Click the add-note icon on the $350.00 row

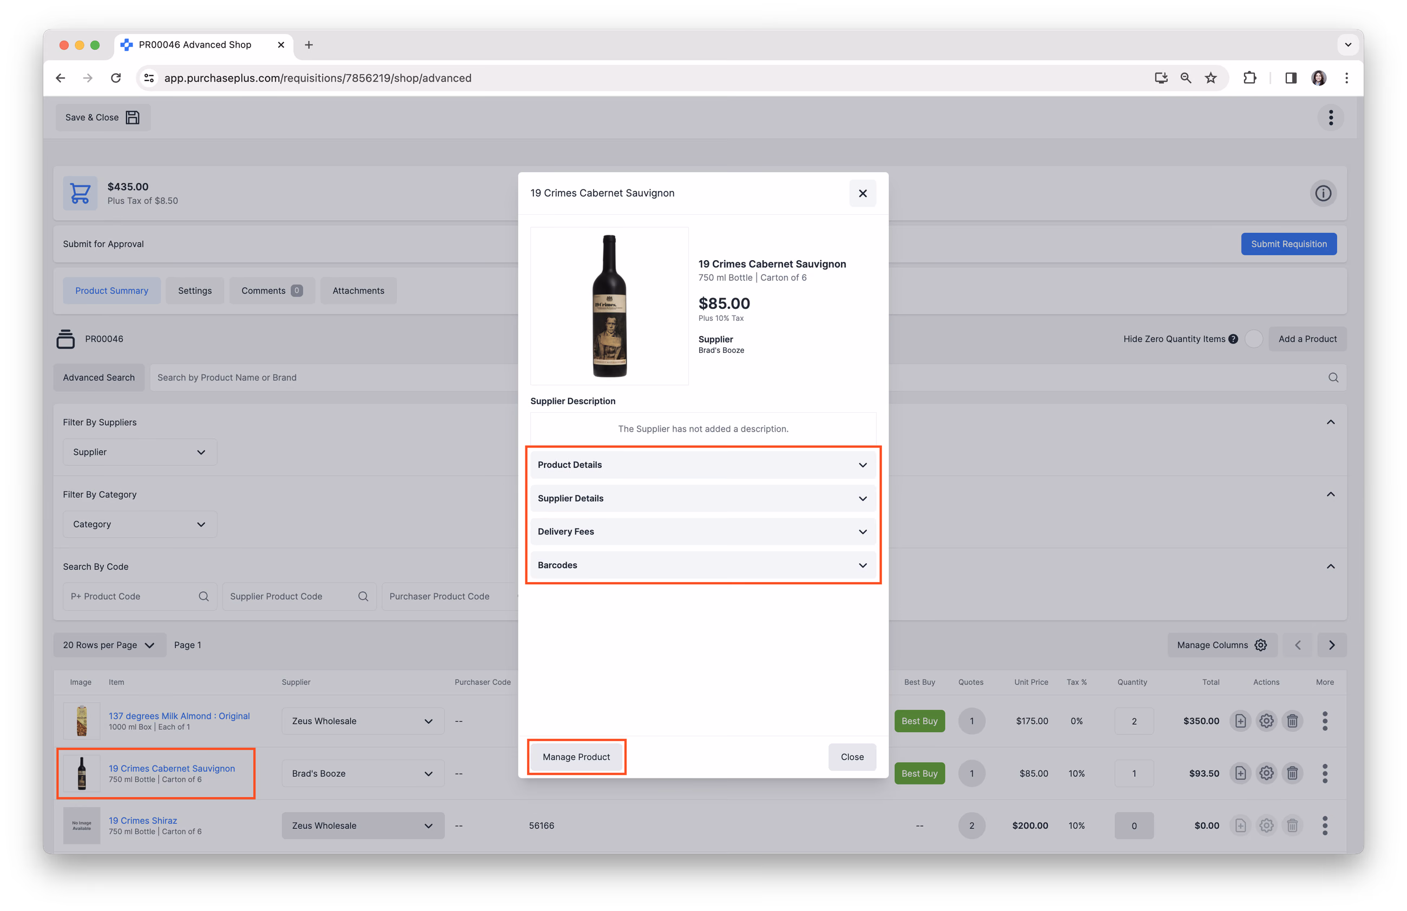[1240, 721]
